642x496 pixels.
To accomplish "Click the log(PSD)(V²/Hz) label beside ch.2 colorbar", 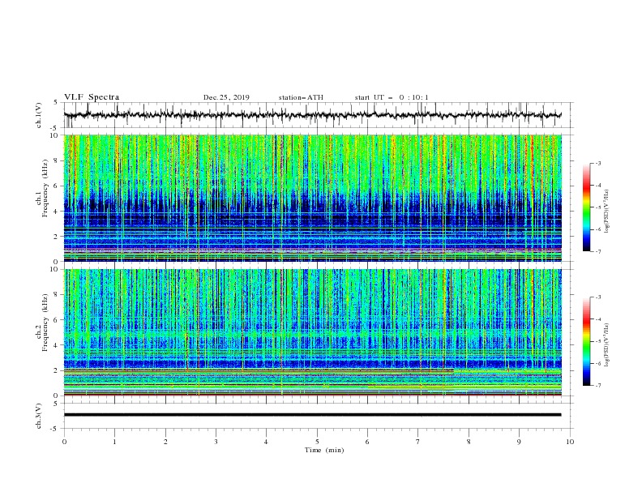I will (x=607, y=345).
